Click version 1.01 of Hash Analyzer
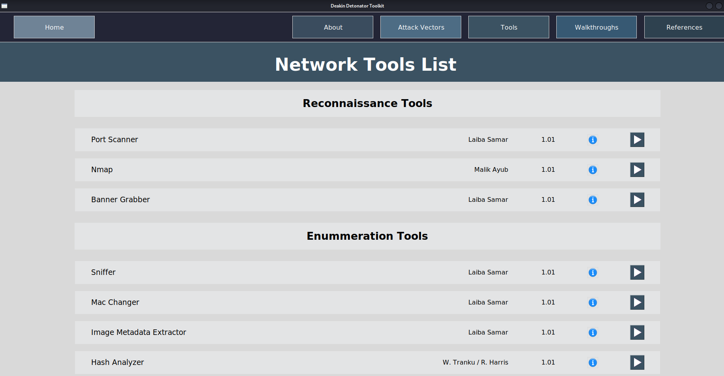 click(548, 362)
